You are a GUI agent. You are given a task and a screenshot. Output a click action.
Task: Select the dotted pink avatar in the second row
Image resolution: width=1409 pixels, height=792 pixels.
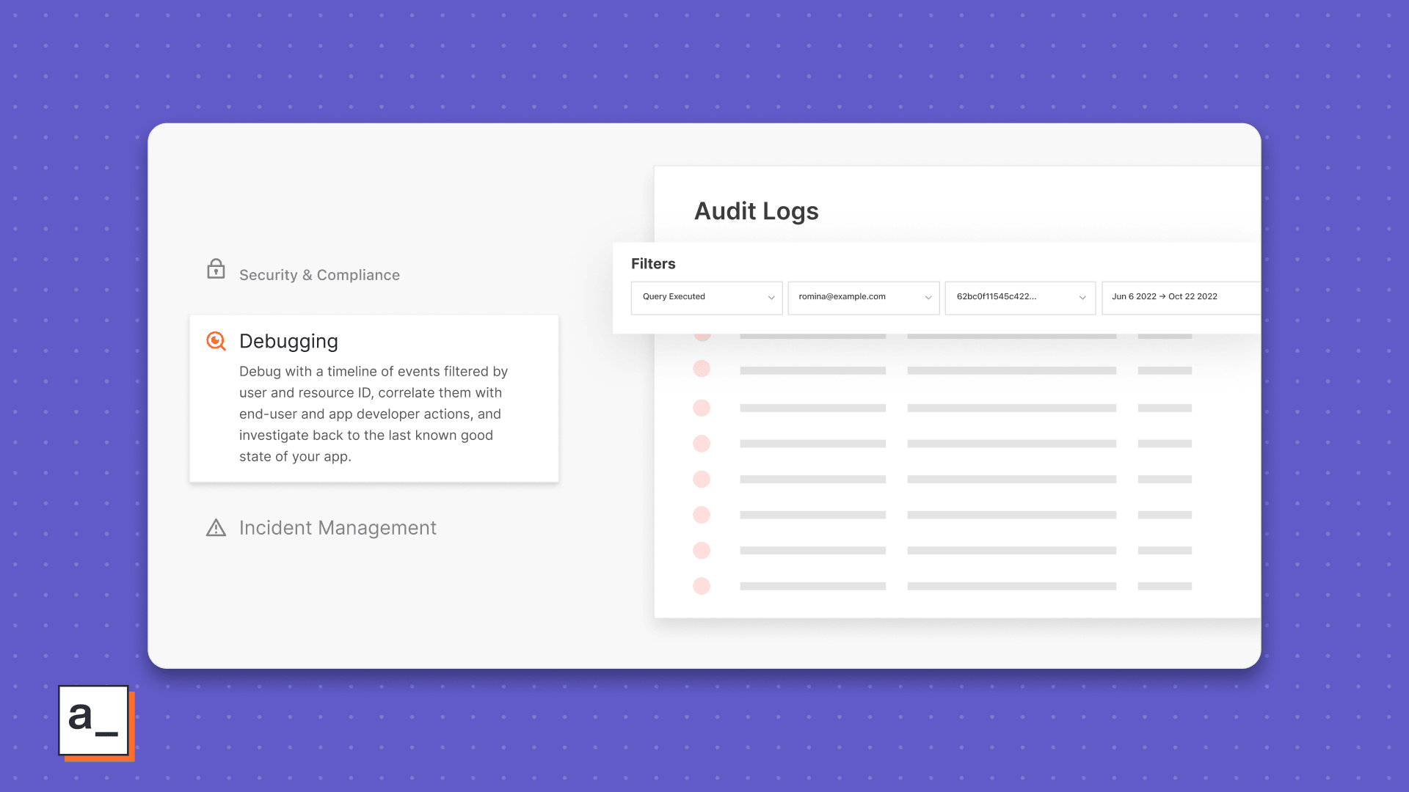click(x=702, y=369)
